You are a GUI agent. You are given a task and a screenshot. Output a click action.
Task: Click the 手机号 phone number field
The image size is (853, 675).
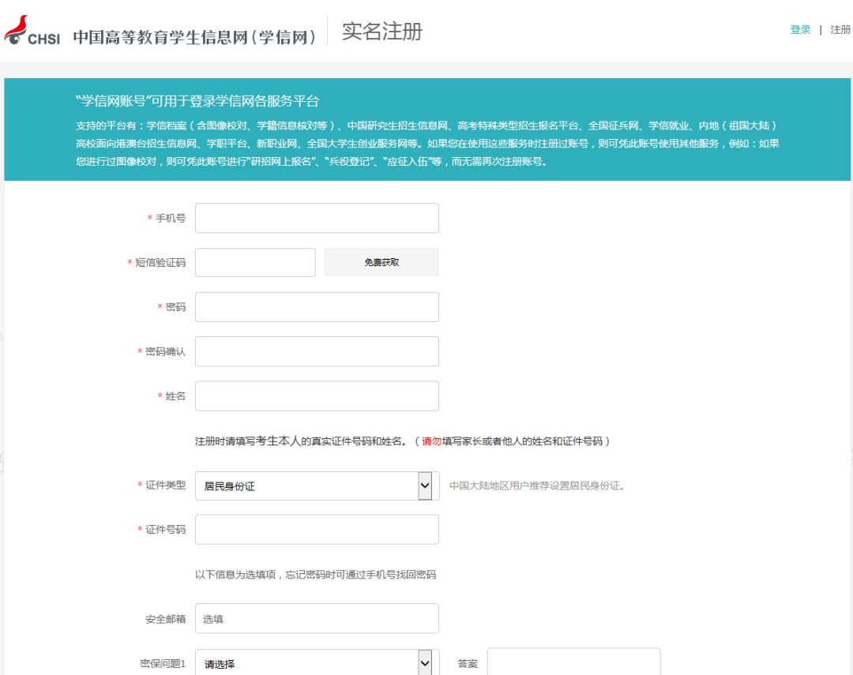coord(317,218)
